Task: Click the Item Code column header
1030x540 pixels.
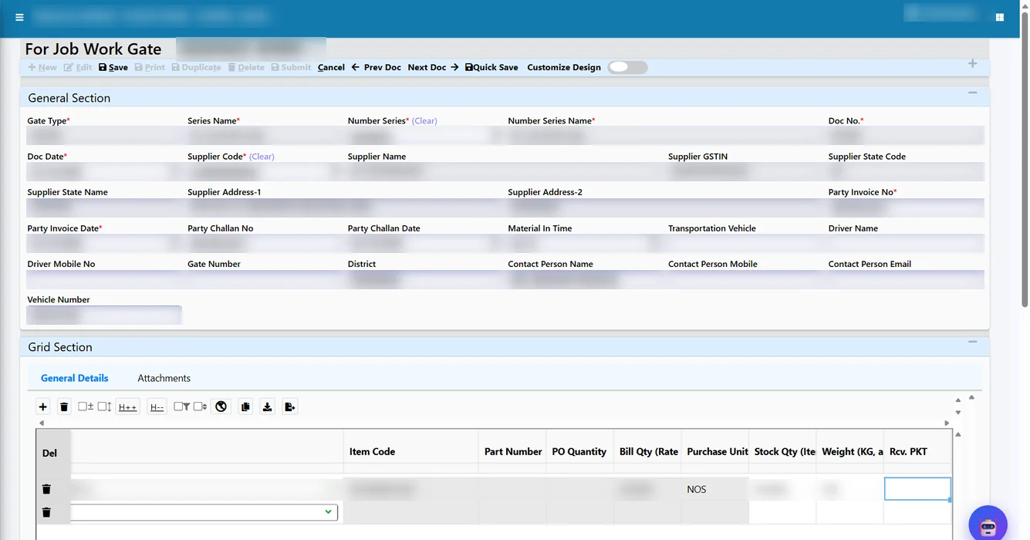Action: (x=410, y=451)
